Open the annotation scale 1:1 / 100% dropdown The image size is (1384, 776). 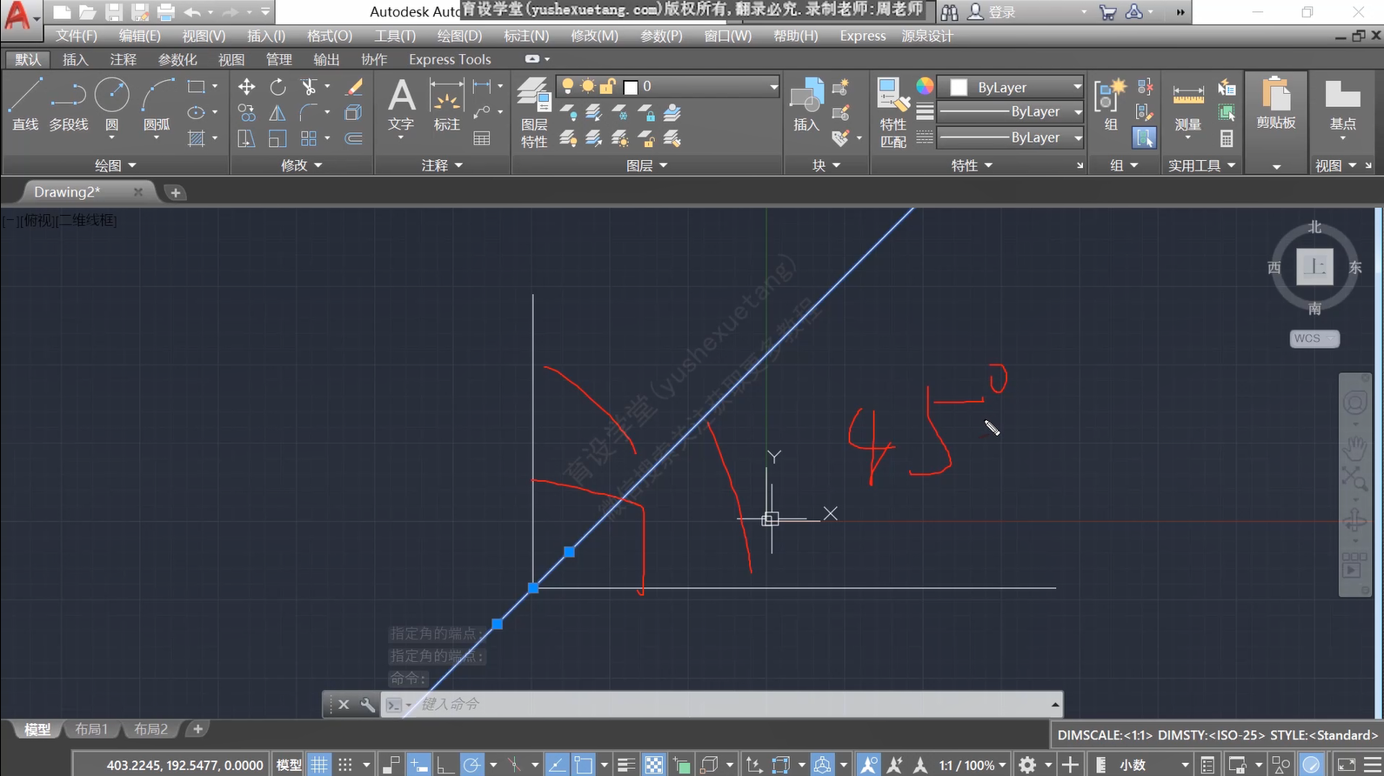coord(973,765)
